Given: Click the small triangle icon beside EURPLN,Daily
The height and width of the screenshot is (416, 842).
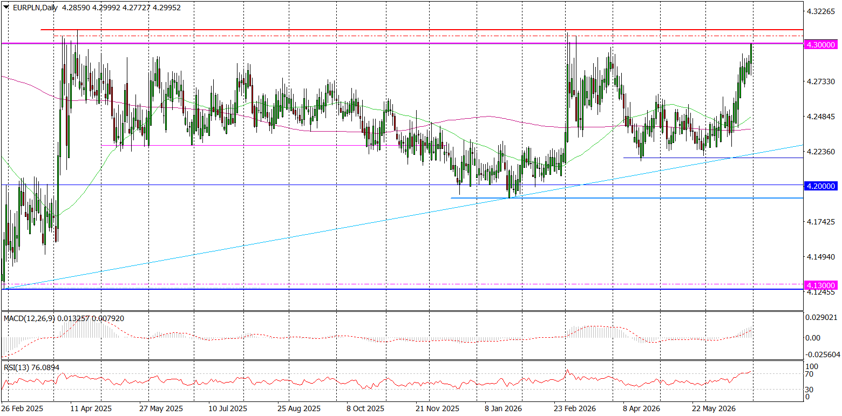Looking at the screenshot, I should coord(5,8).
